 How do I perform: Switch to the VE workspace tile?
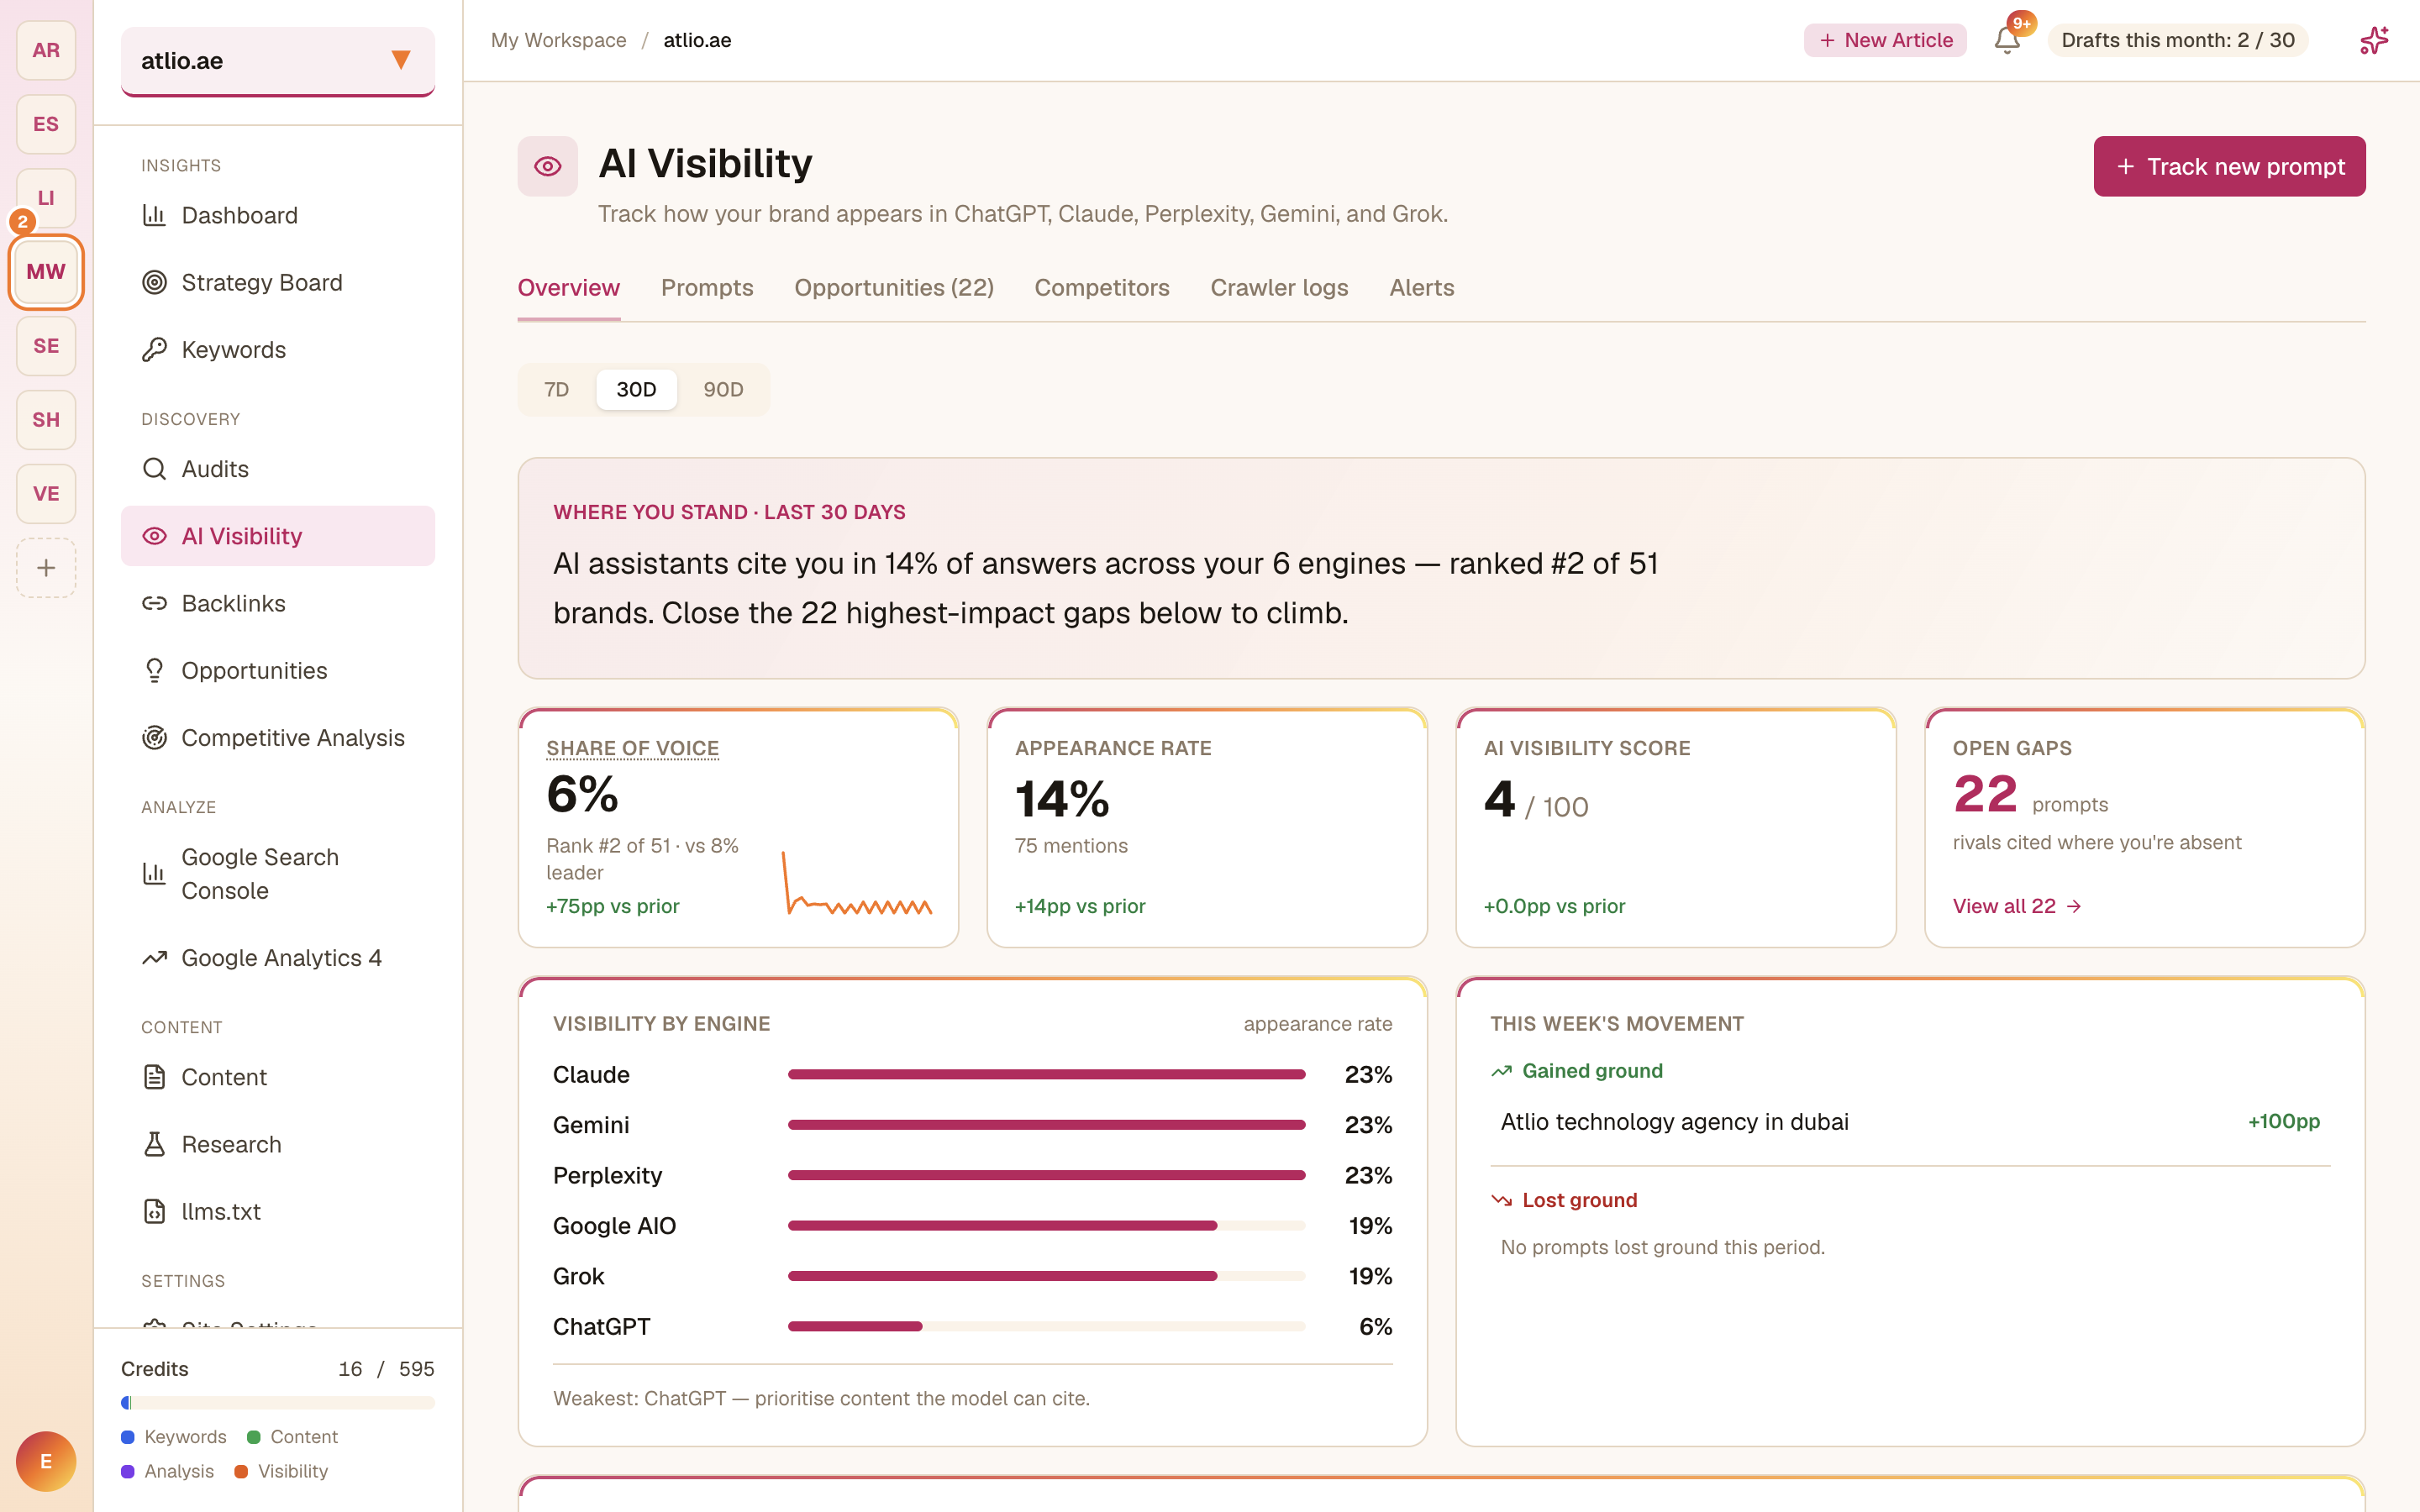pyautogui.click(x=46, y=494)
